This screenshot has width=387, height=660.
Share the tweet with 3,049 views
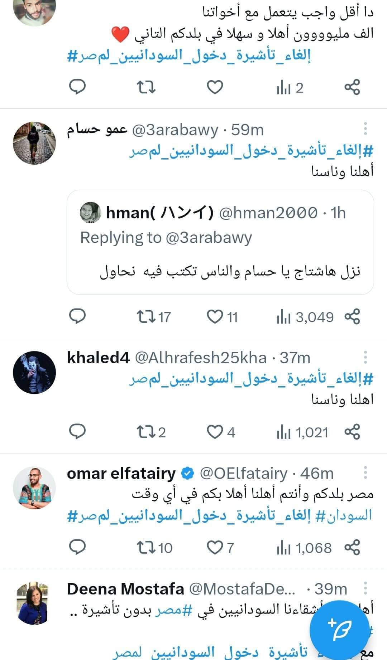point(352,317)
